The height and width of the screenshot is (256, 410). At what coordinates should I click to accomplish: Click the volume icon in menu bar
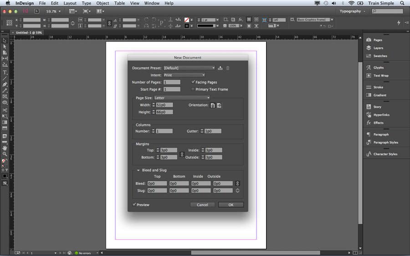[x=334, y=3]
